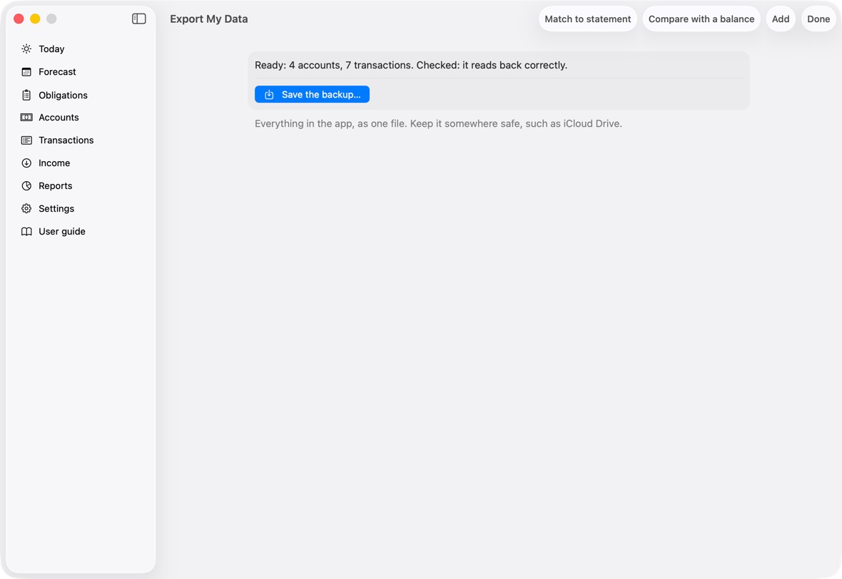The image size is (842, 579).
Task: Click the down-arrow circle icon beside Income
Action: (26, 163)
